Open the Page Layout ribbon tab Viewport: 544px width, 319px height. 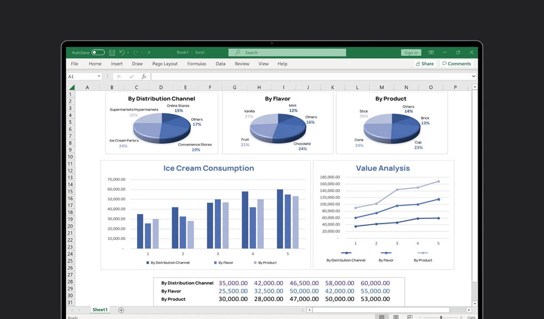point(165,64)
